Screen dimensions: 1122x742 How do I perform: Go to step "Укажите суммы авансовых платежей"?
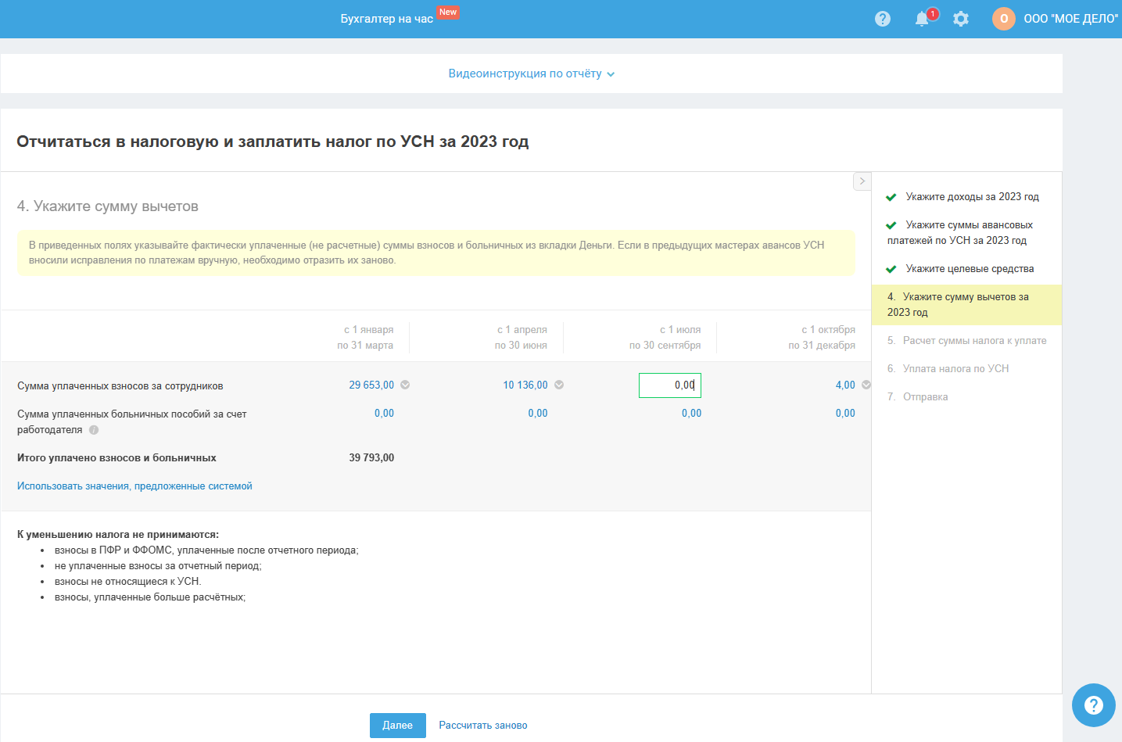click(960, 233)
